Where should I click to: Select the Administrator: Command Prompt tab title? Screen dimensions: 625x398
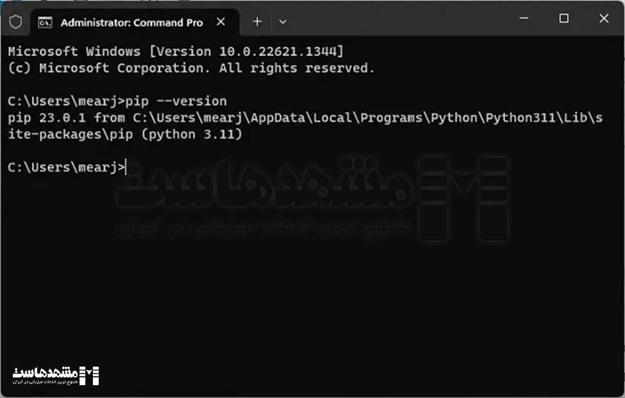[131, 22]
